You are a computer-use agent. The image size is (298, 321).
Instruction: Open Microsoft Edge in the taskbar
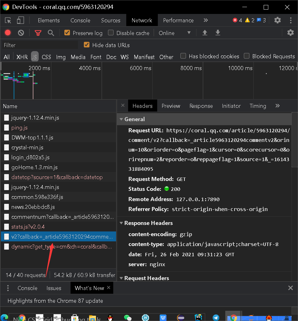[x=4, y=318]
